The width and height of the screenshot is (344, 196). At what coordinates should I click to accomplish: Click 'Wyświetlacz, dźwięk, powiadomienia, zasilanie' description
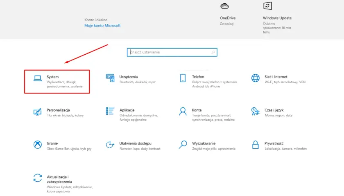(65, 84)
